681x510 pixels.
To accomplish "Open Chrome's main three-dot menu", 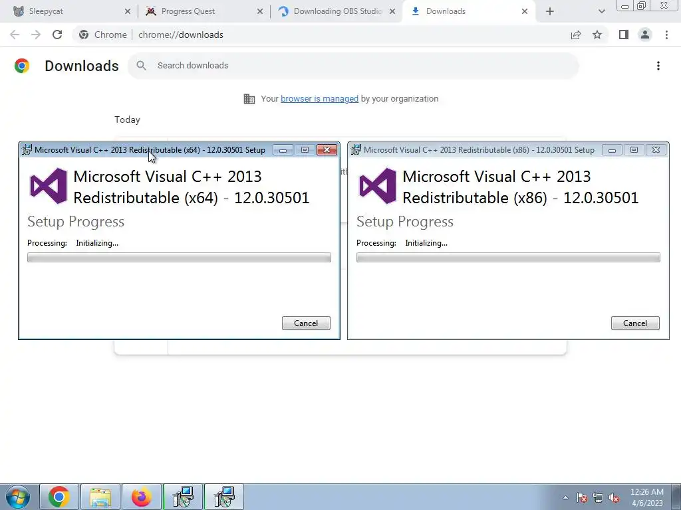I will tap(666, 35).
